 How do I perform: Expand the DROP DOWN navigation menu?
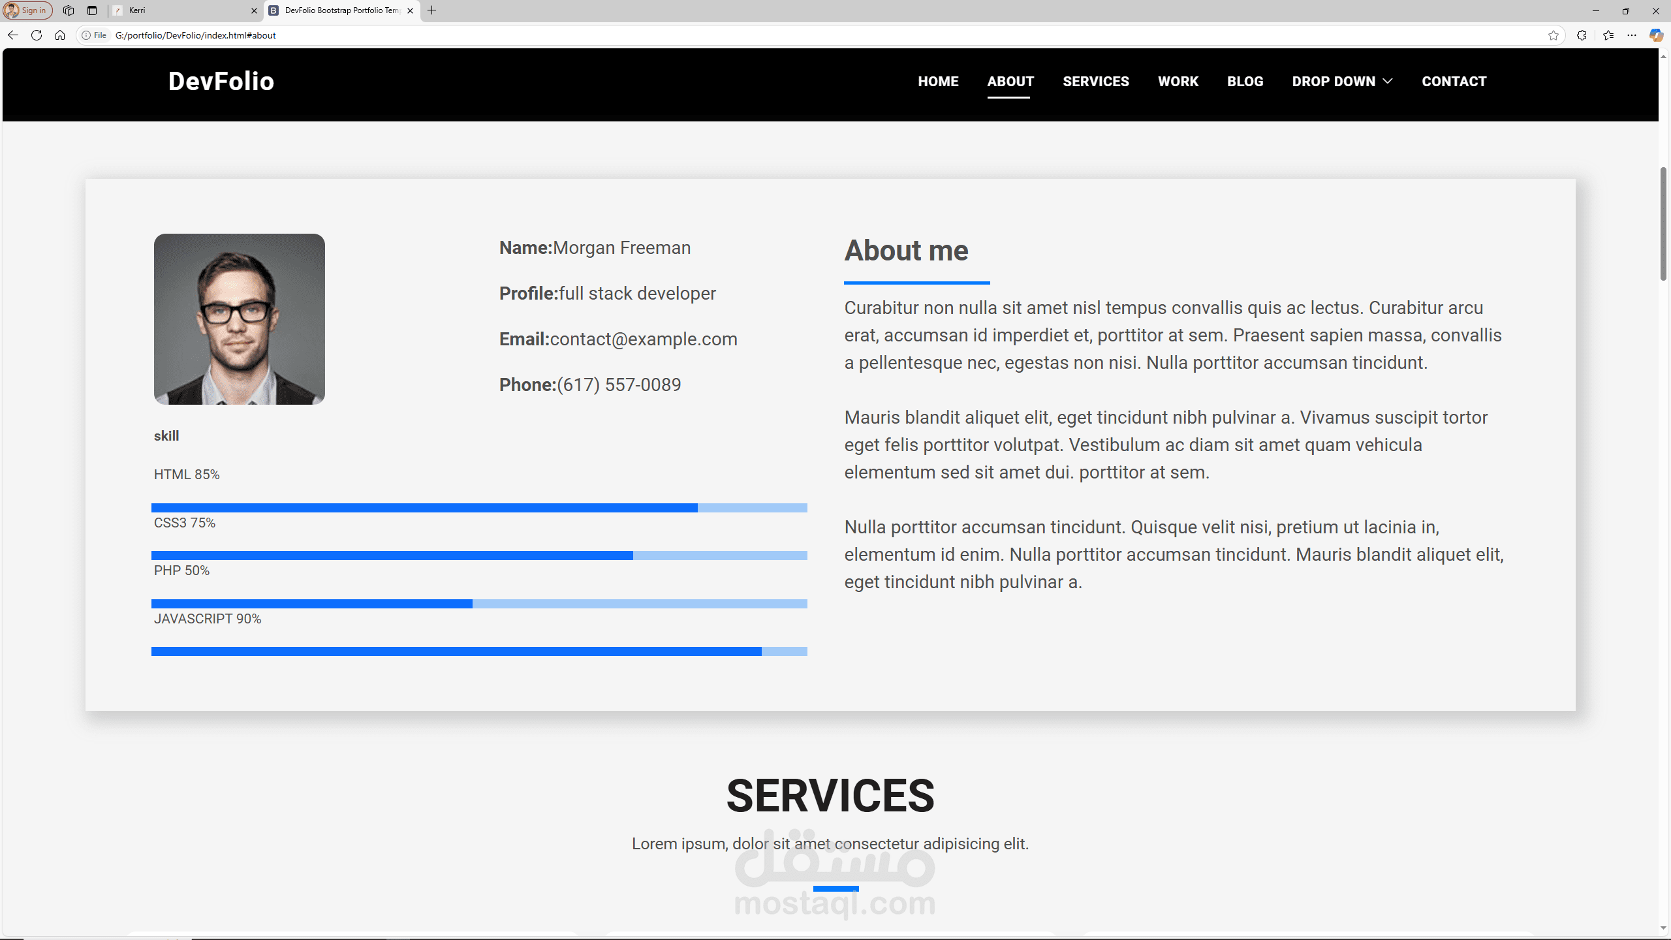point(1342,82)
